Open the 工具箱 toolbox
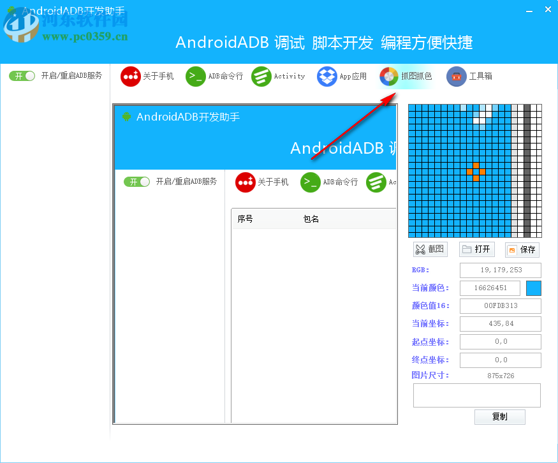Image resolution: width=558 pixels, height=463 pixels. coord(470,76)
